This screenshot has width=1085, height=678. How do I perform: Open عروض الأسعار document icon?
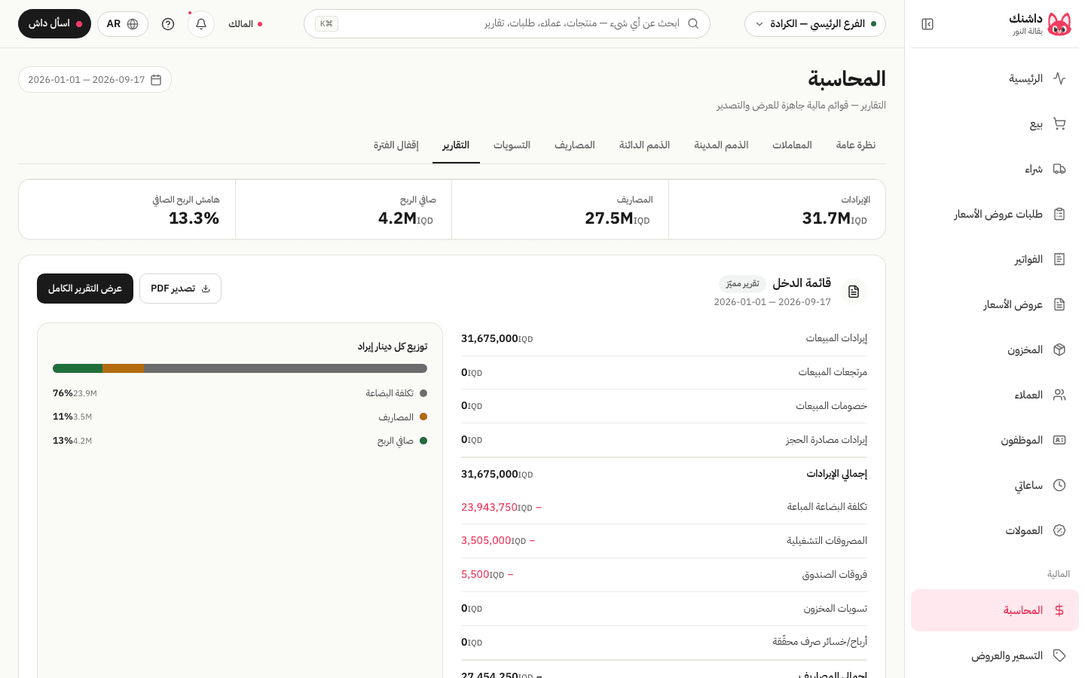point(1059,304)
